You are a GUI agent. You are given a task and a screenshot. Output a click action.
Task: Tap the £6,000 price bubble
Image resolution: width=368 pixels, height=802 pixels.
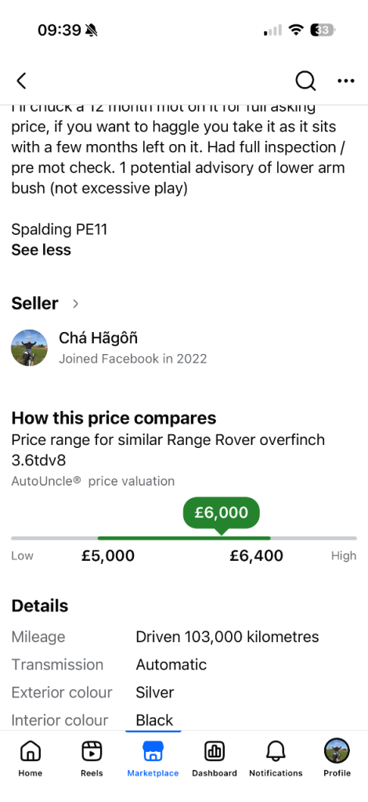pos(222,513)
